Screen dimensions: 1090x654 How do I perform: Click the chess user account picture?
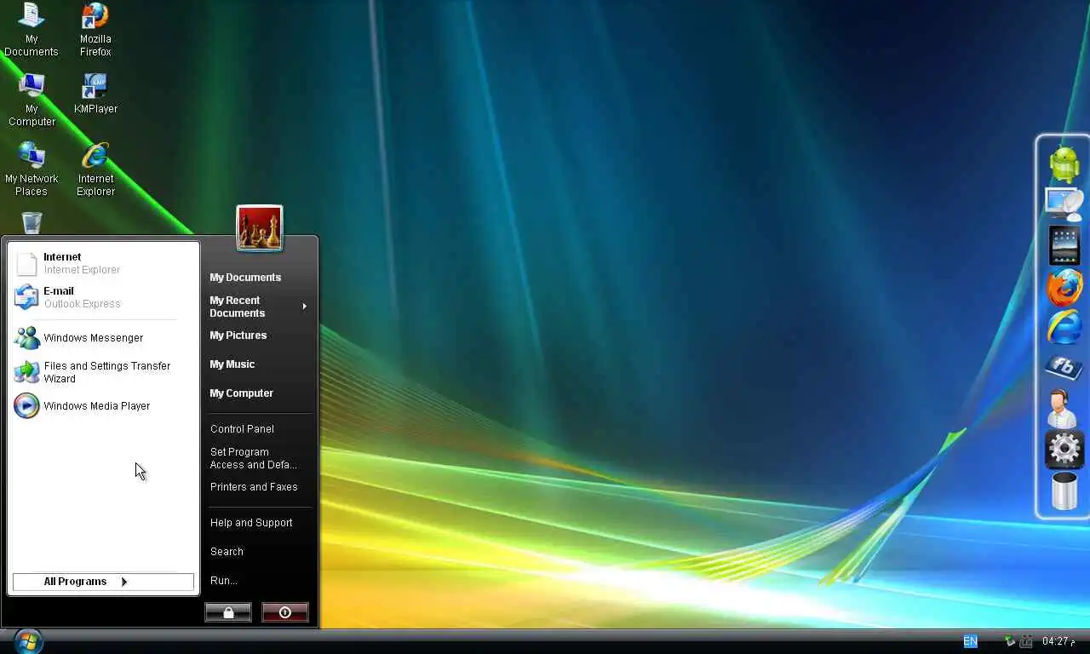pos(260,228)
